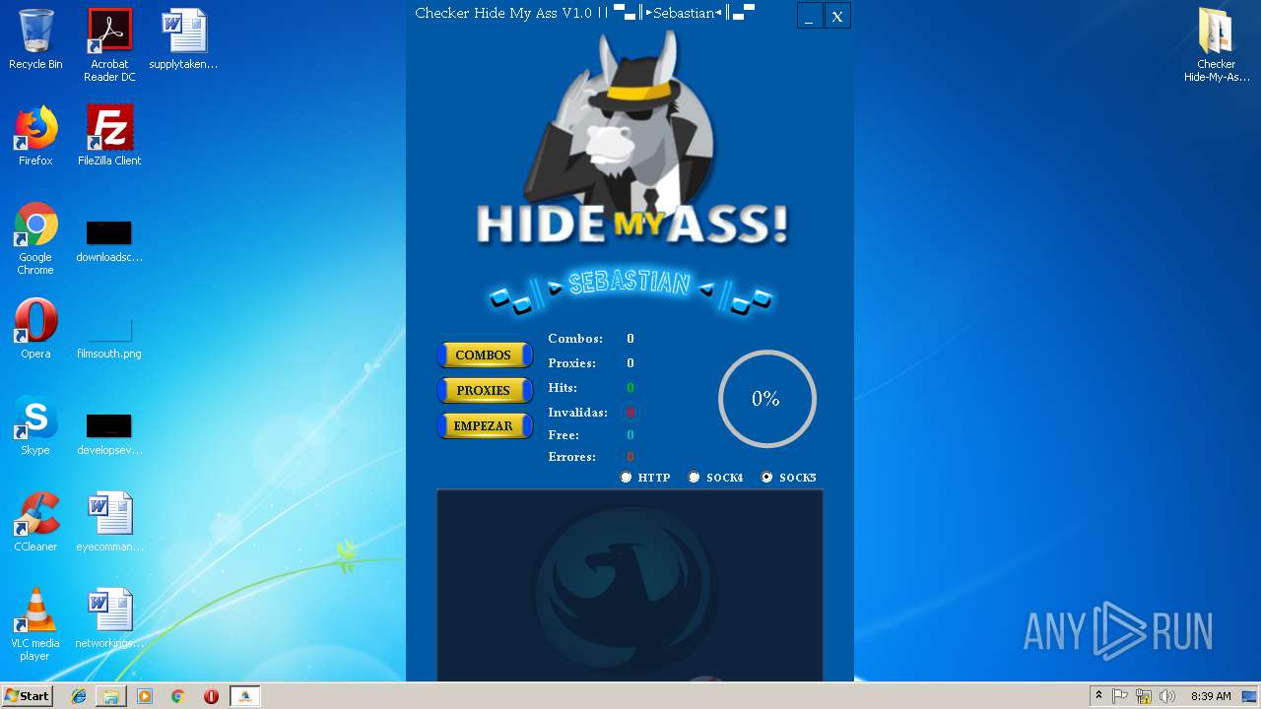Select the supplytaken Word document icon
This screenshot has height=709, width=1261.
[183, 39]
